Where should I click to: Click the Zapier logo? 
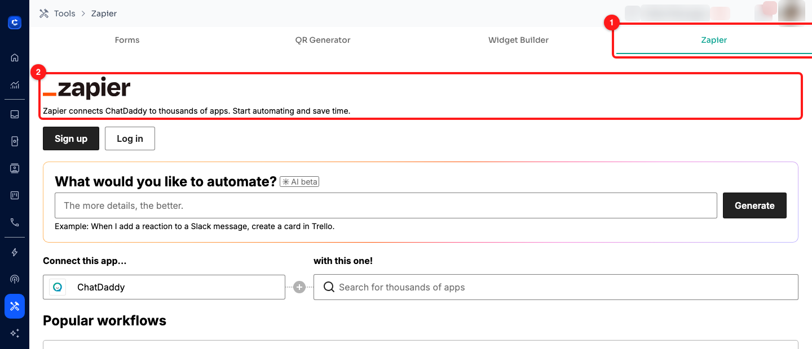86,89
